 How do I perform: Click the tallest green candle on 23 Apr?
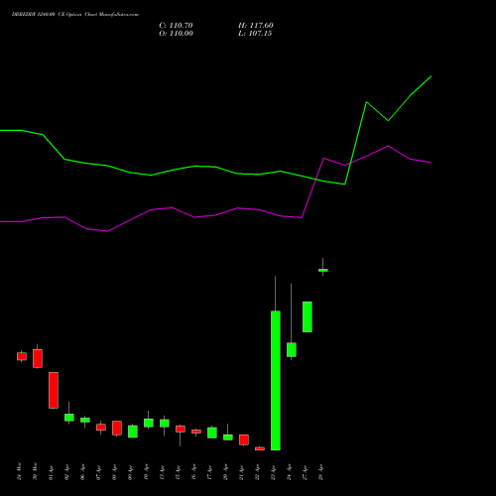(276, 380)
